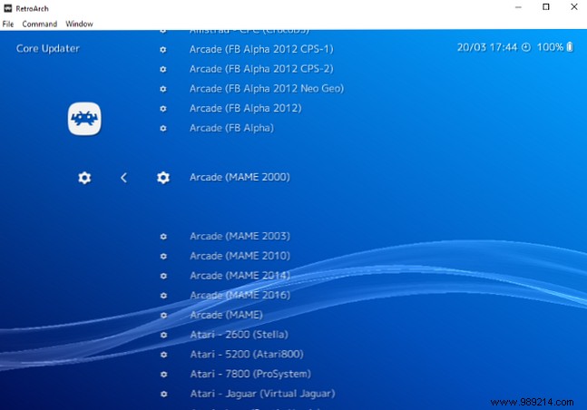Click gear icon beside Arcade (MAME 2016)
587x410 pixels.
(x=163, y=296)
